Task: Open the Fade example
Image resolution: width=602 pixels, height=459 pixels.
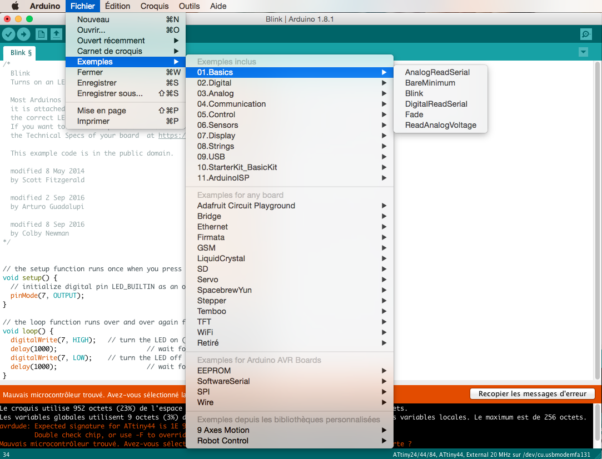Action: pos(440,114)
